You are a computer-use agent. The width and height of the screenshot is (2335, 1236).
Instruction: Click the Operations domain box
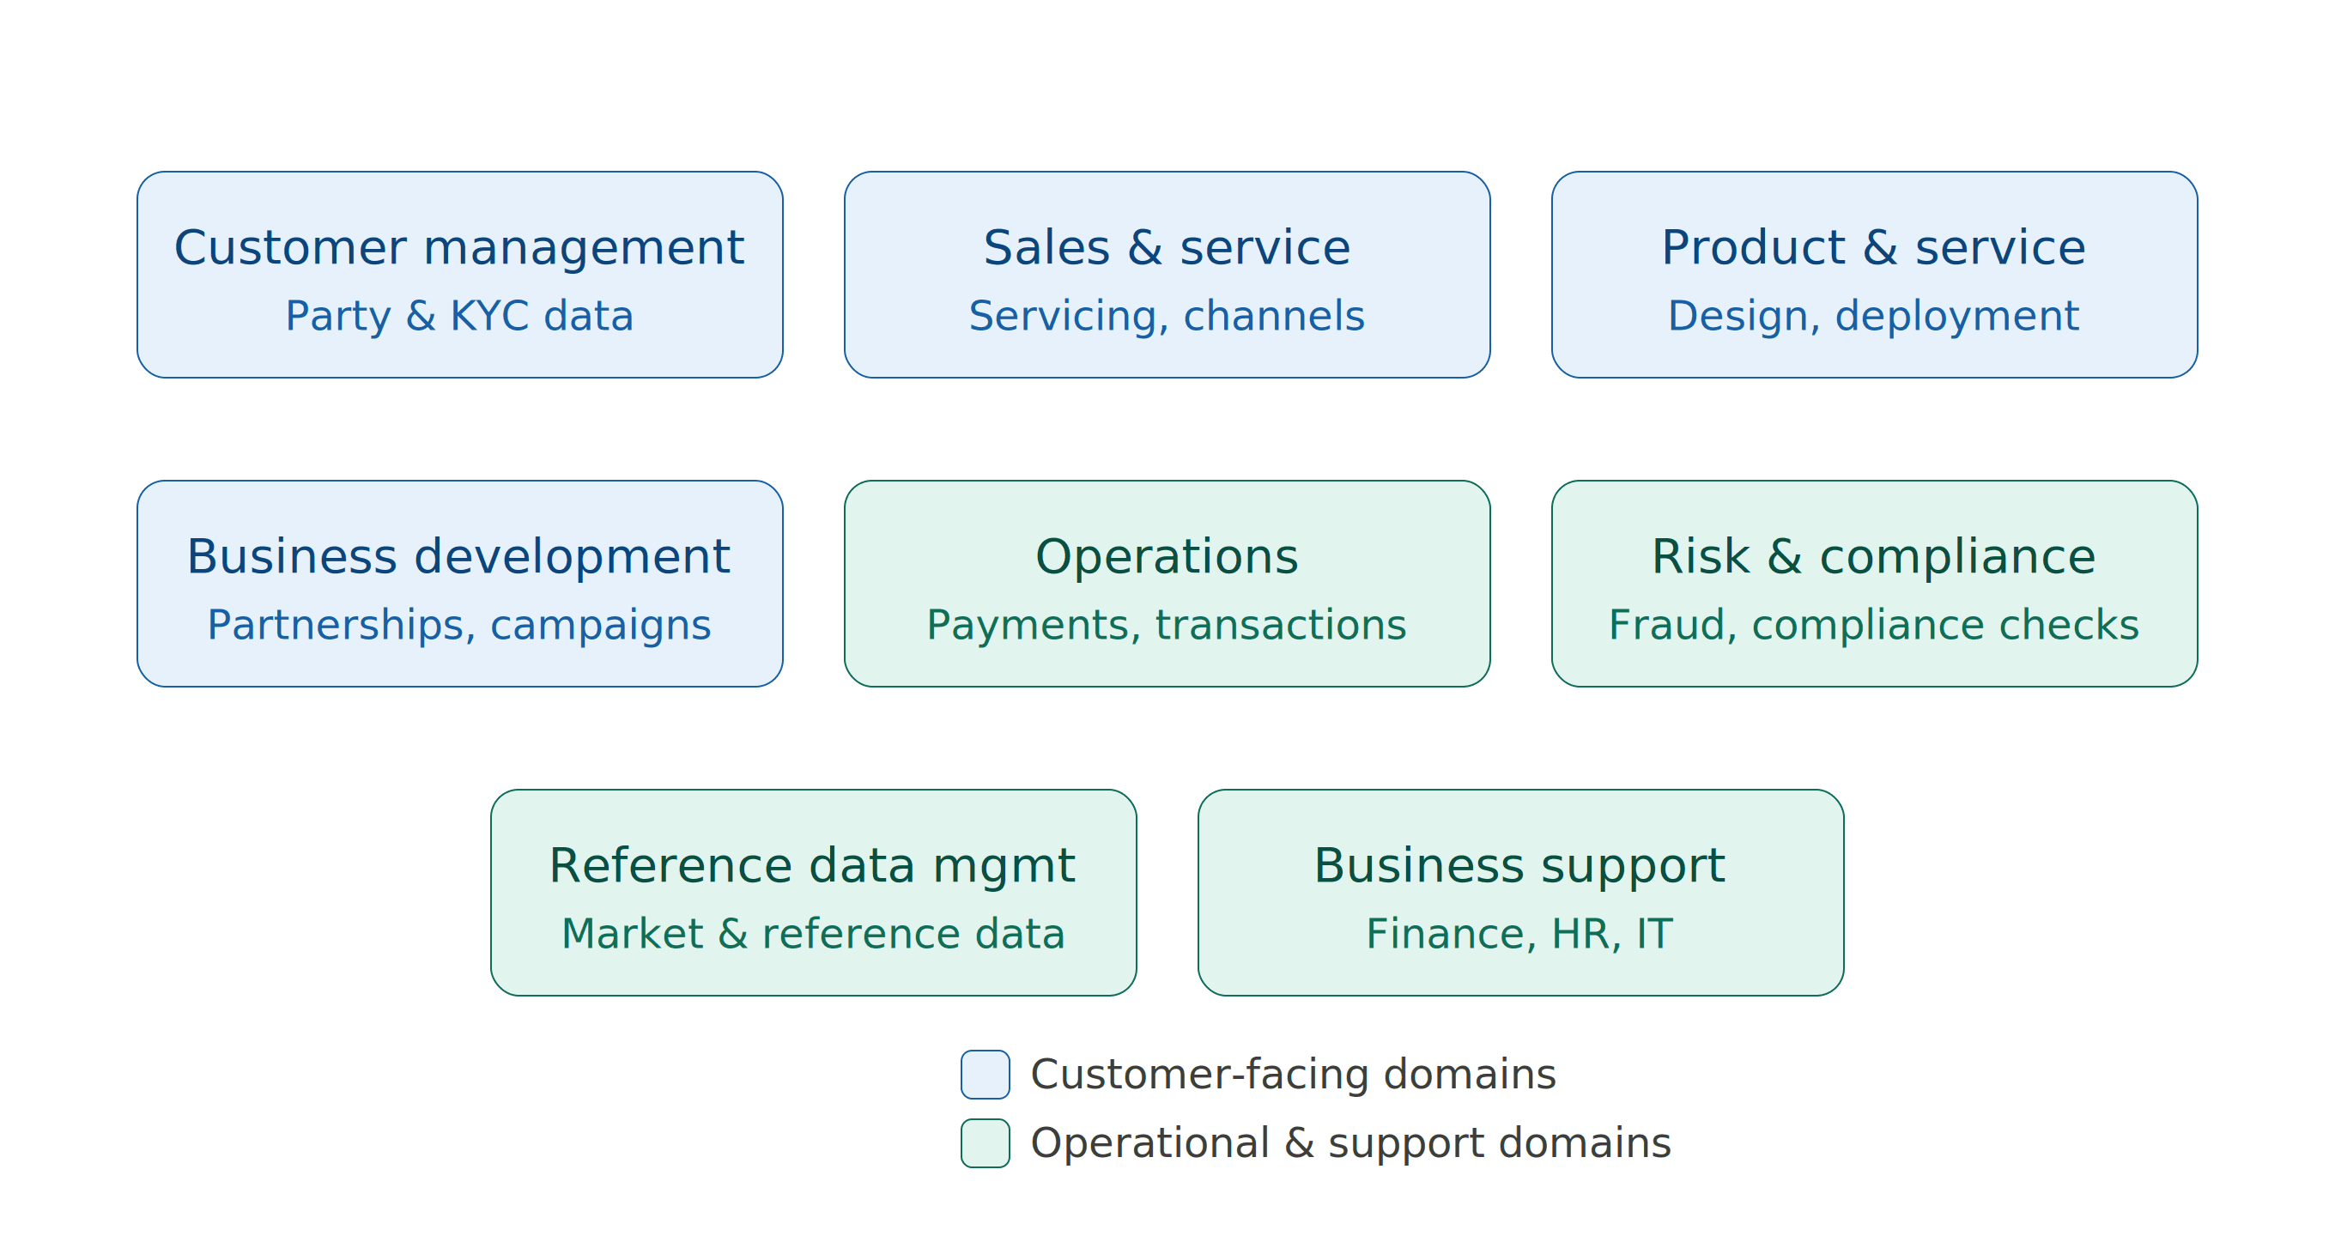(1167, 584)
